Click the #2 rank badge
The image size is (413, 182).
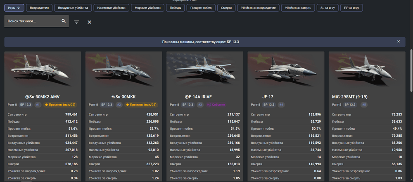pos(119,105)
